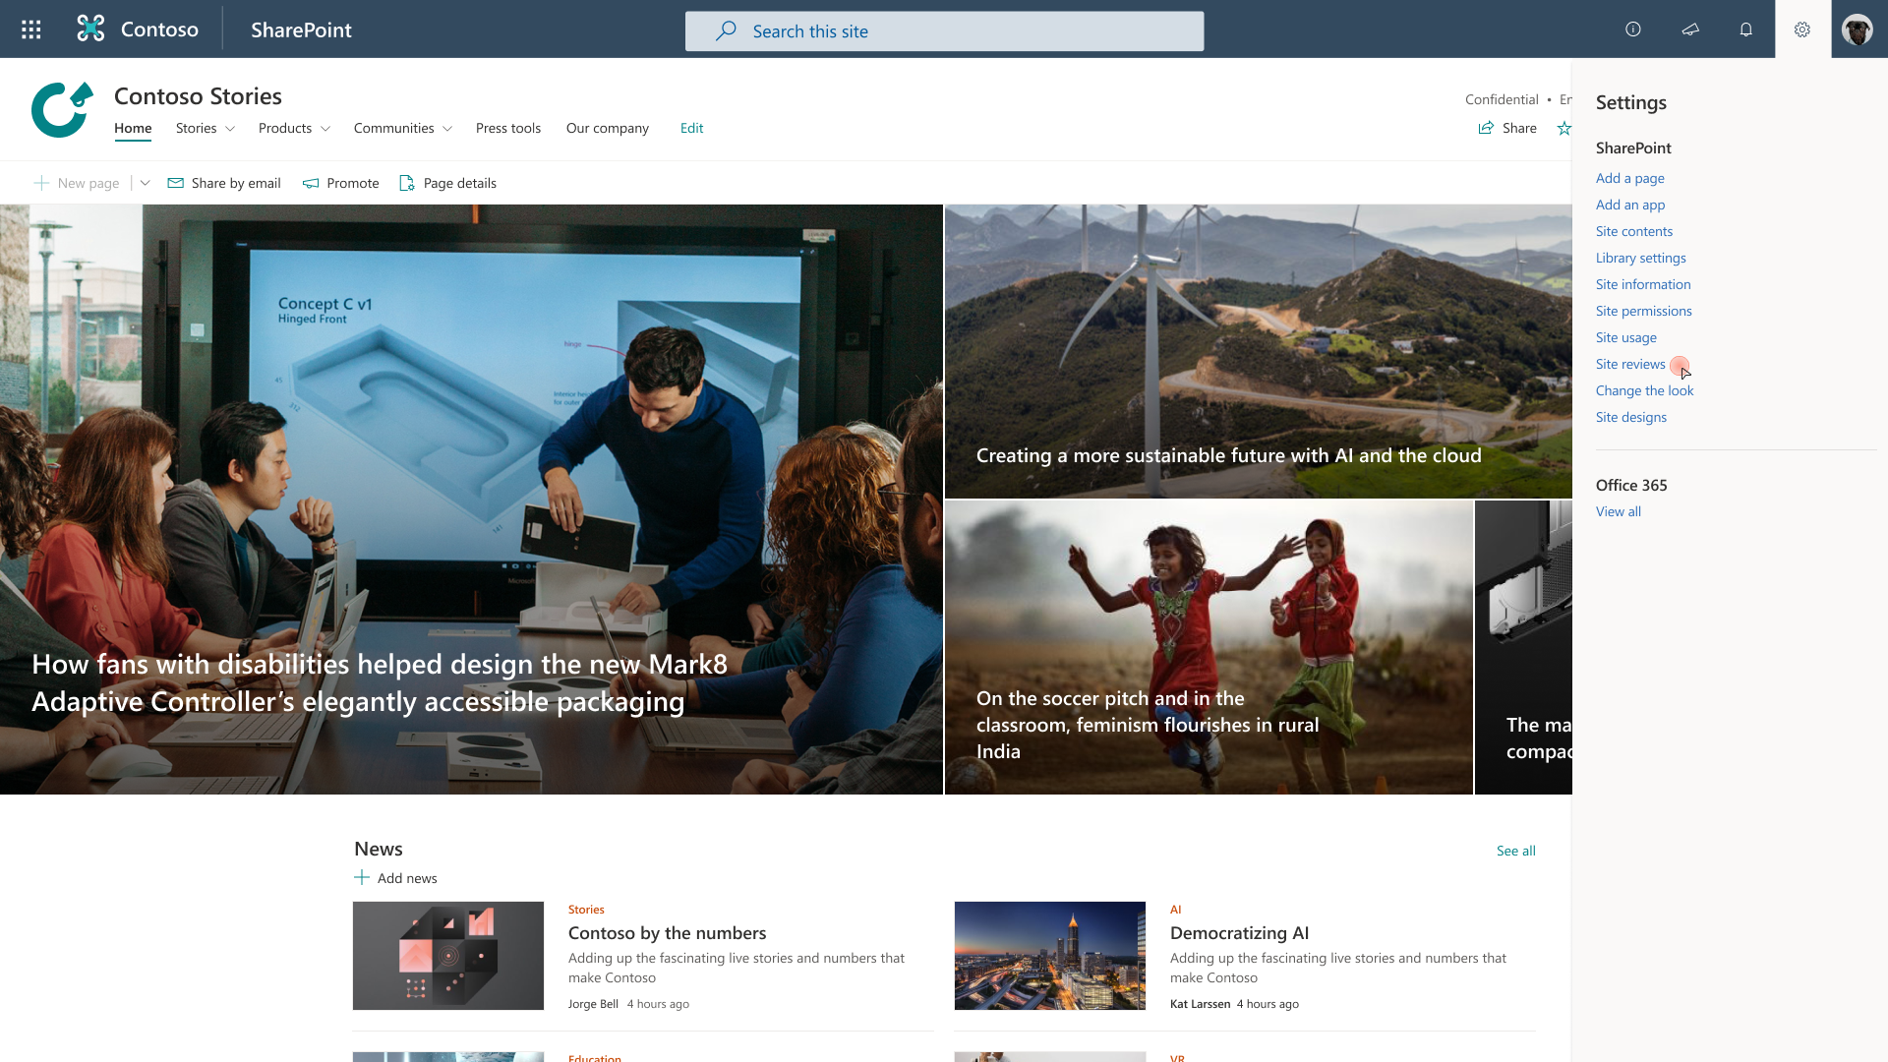Click the Contoso logo icon in header
Image resolution: width=1888 pixels, height=1062 pixels.
90,29
